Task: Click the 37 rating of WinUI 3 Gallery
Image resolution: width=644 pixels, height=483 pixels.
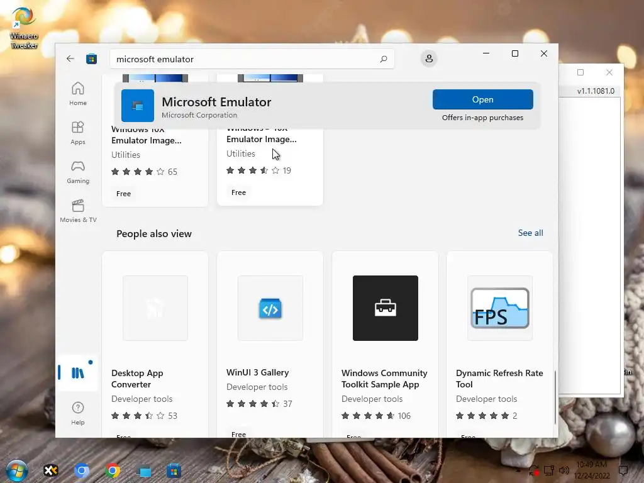Action: (x=287, y=404)
